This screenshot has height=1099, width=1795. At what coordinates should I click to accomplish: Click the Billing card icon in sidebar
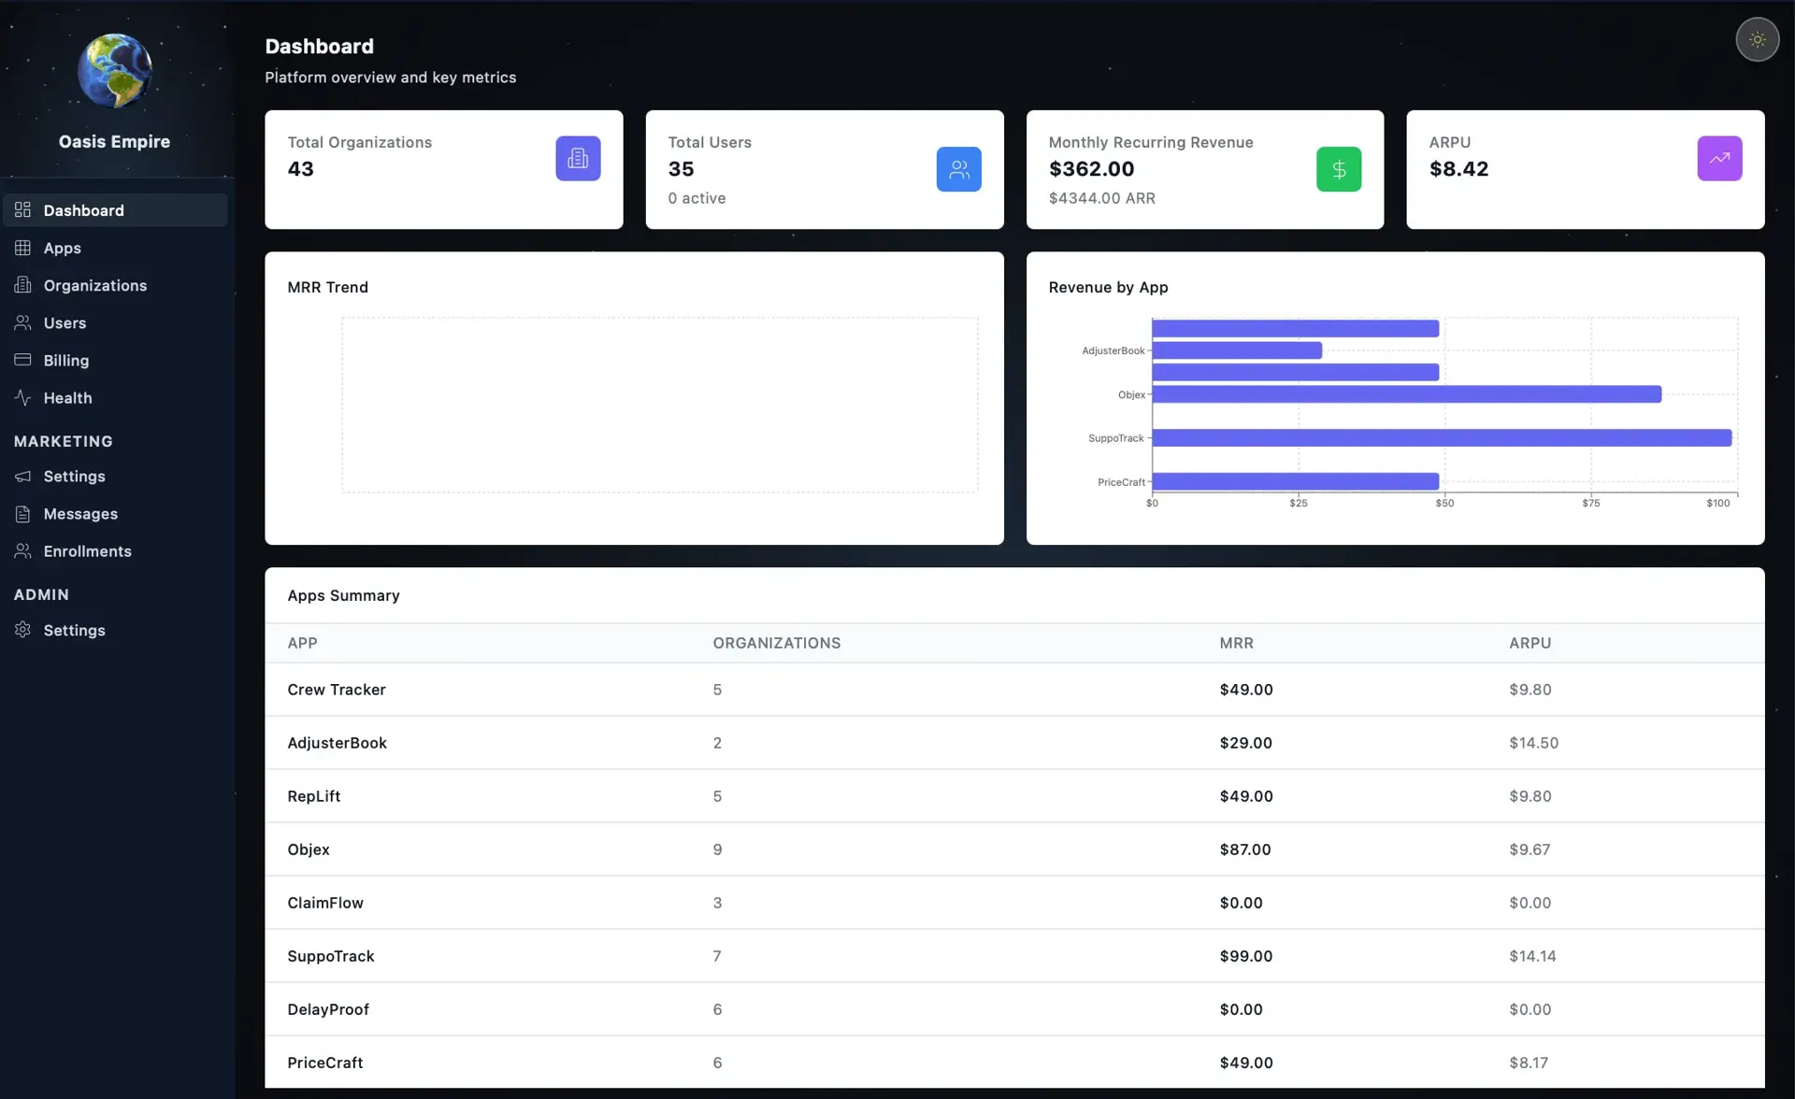(x=23, y=360)
